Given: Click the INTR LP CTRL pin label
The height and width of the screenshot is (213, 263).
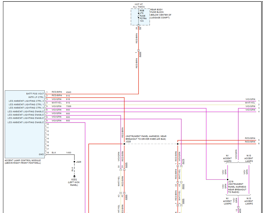Looking at the screenshot, I should click(x=36, y=97).
